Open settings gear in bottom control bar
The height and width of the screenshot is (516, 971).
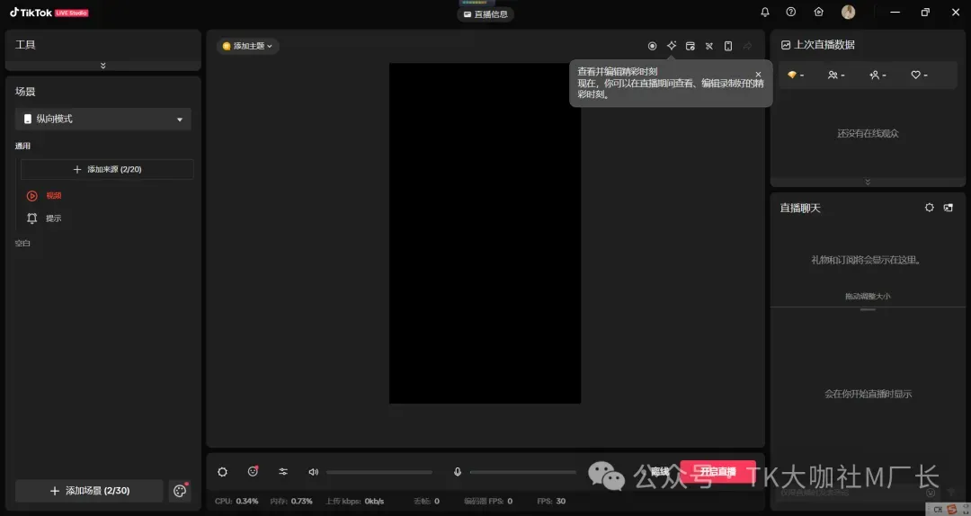coord(222,472)
